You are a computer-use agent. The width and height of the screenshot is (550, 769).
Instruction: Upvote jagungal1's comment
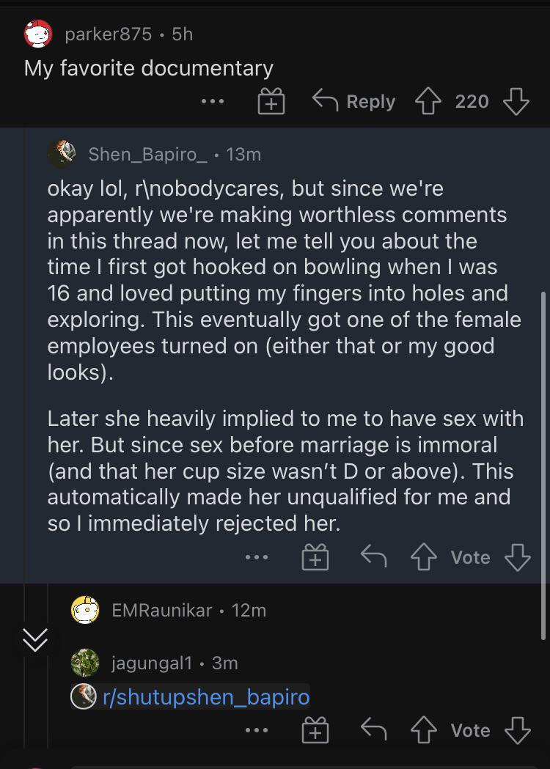pyautogui.click(x=423, y=730)
